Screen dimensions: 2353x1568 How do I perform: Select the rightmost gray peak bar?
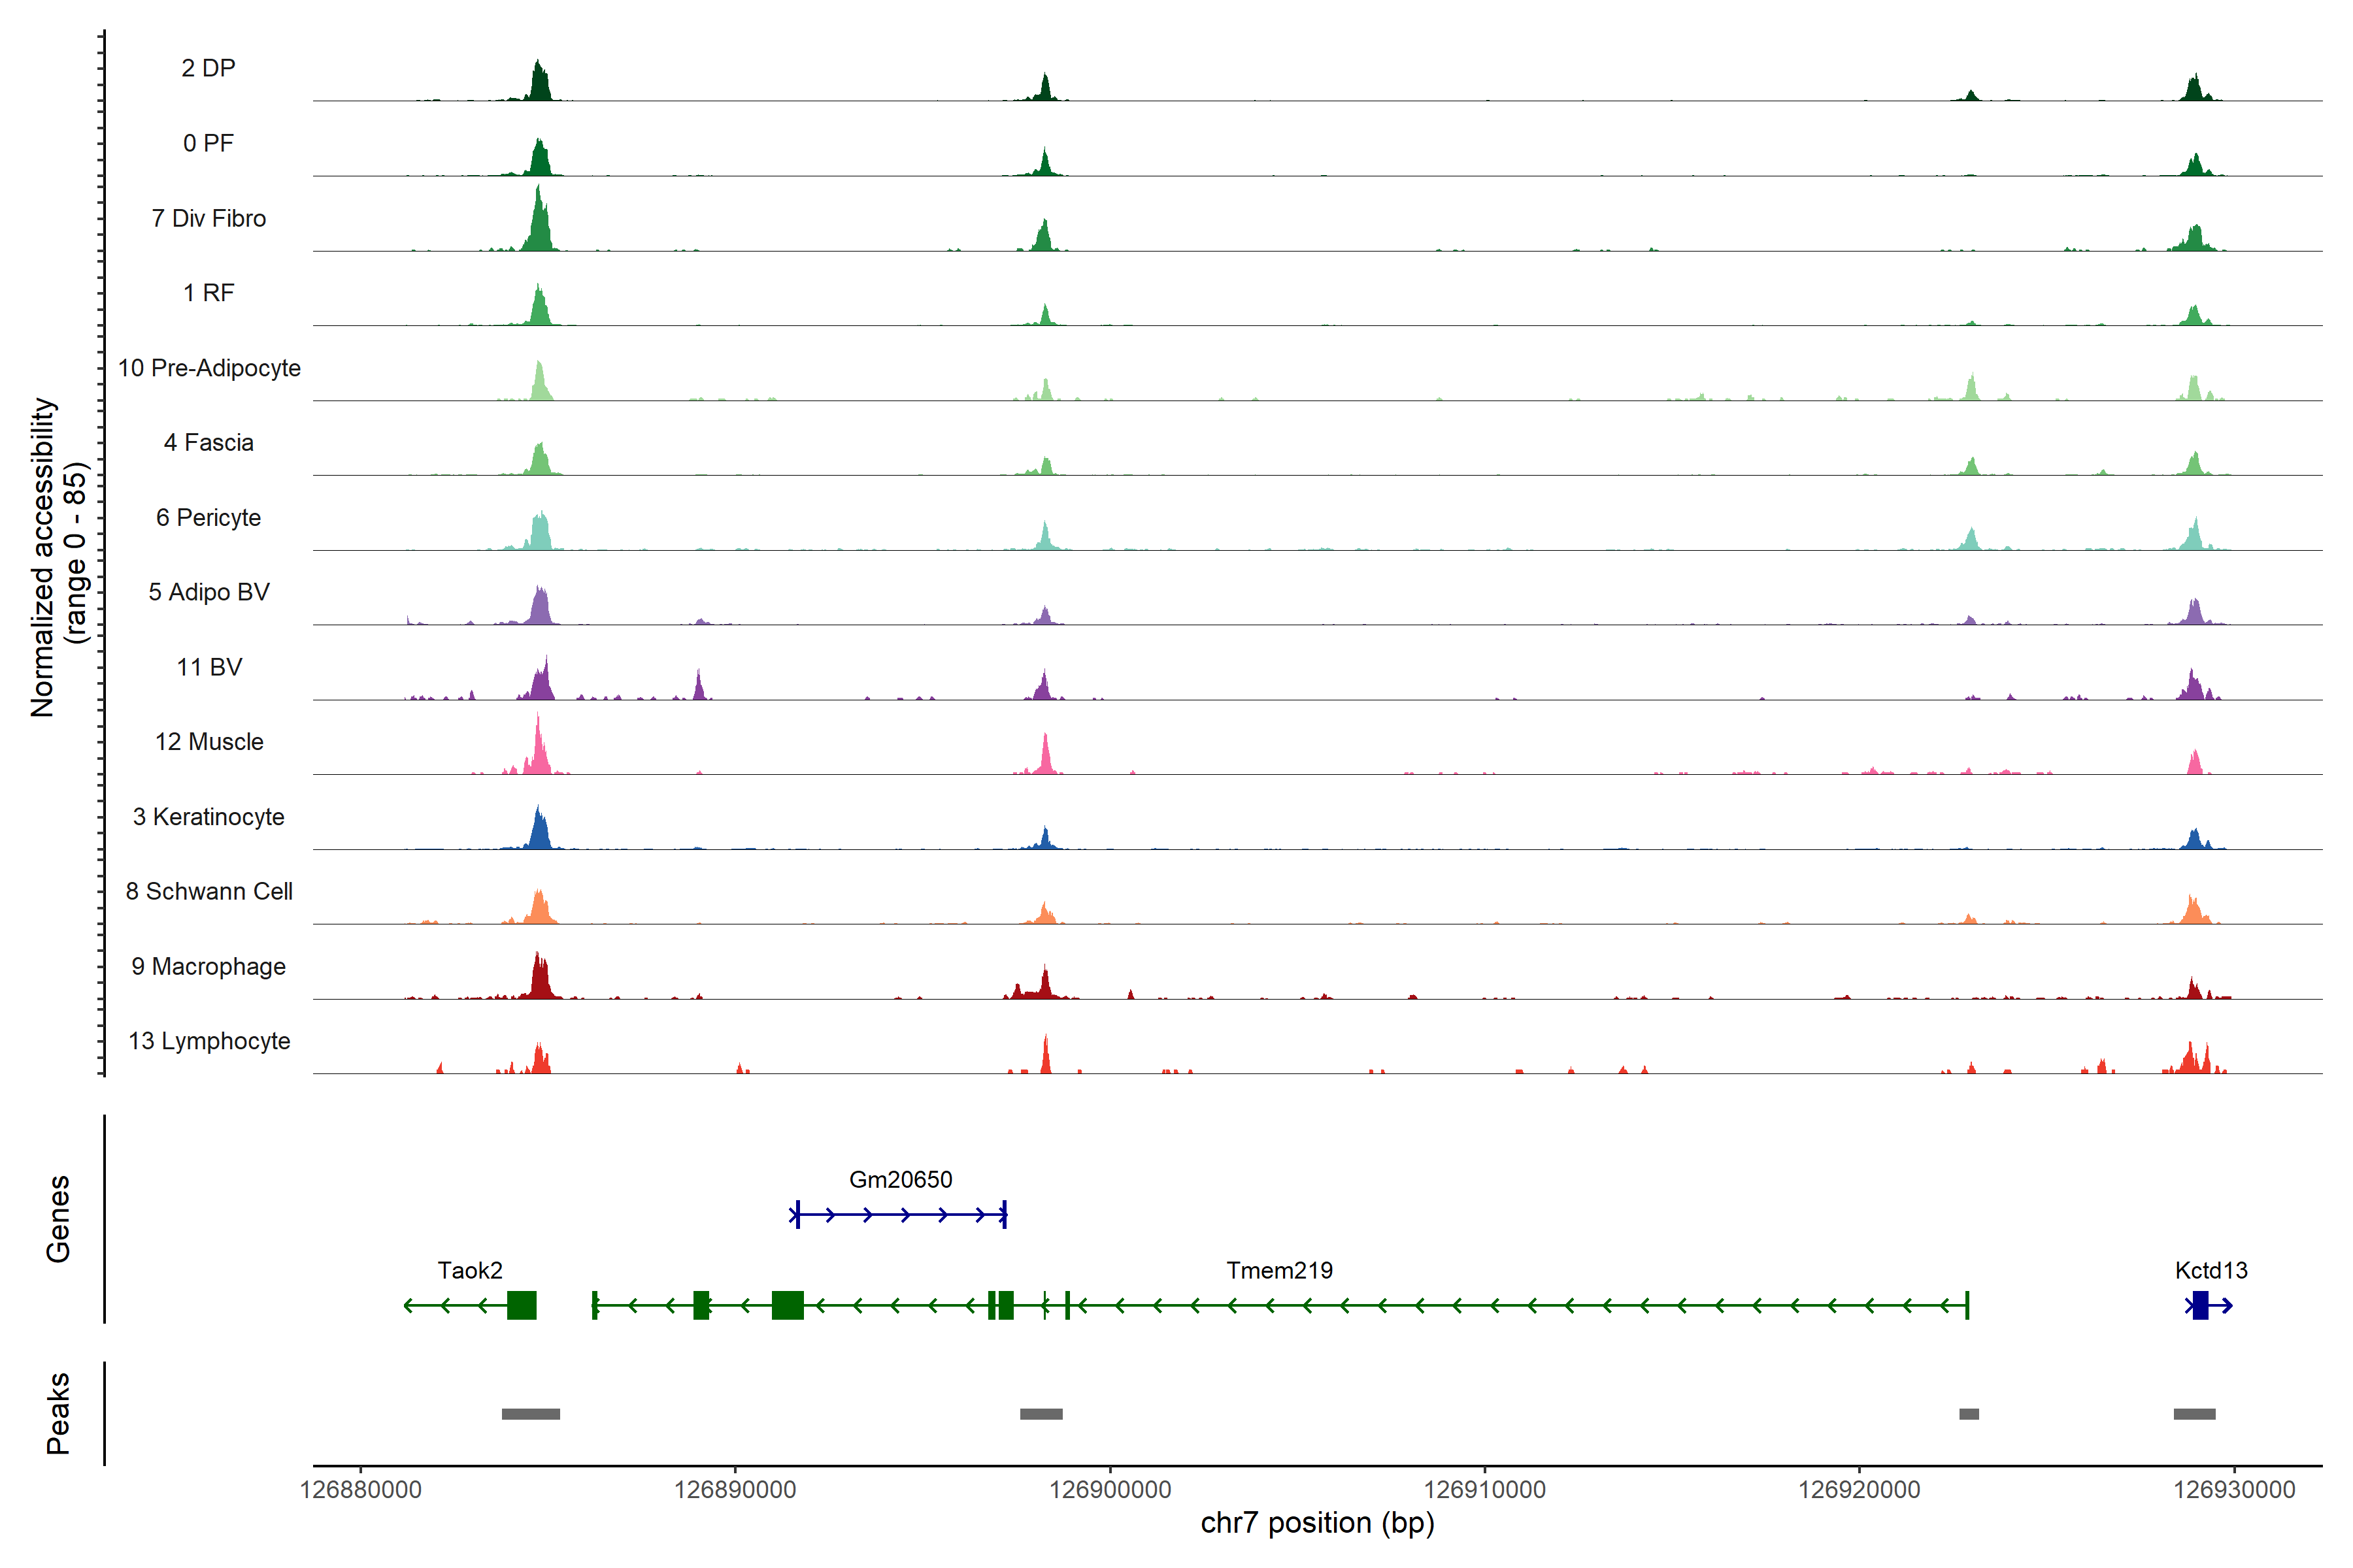2194,1414
